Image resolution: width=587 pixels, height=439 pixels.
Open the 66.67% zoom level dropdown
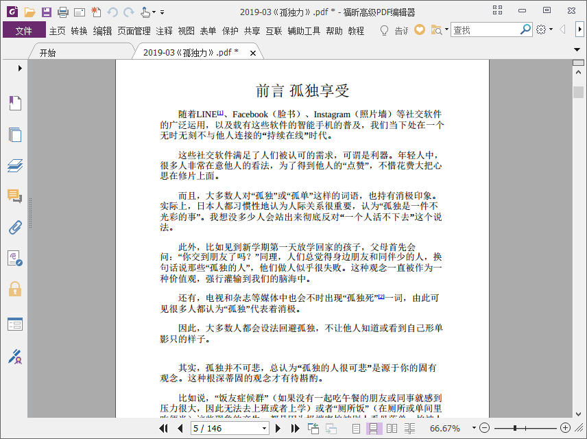pyautogui.click(x=474, y=428)
